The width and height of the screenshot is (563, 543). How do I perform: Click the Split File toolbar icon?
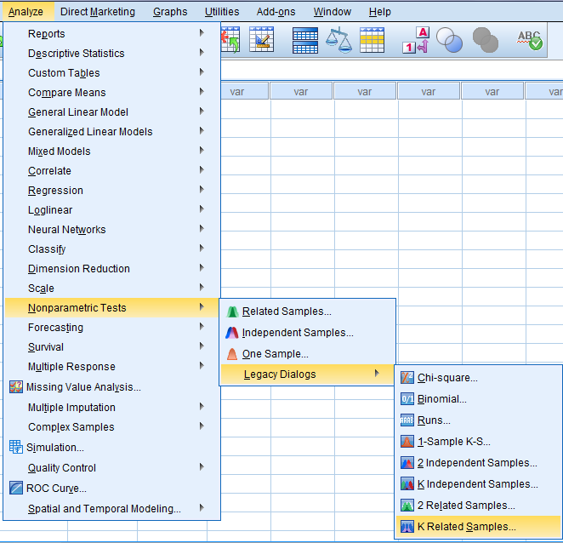pos(304,40)
